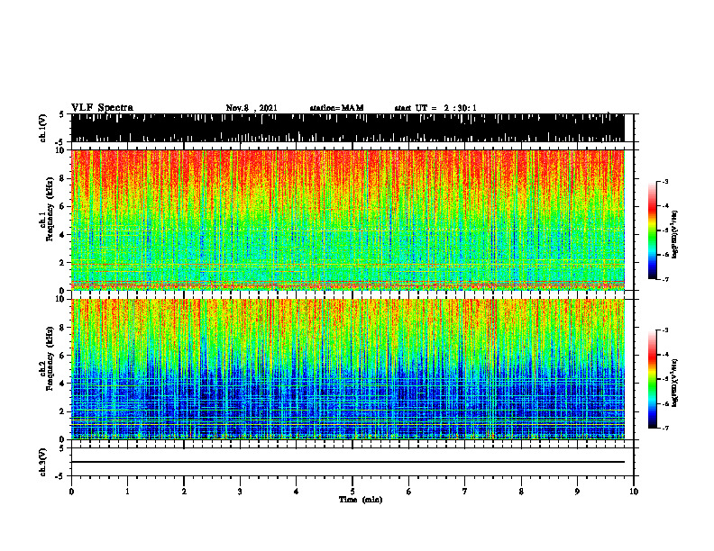
Task: Click the ch.1 waveform panel at top
Action: [x=347, y=128]
